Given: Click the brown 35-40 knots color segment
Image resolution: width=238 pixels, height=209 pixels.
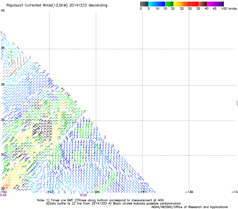Looking at the screenshot, I should tap(203, 4).
